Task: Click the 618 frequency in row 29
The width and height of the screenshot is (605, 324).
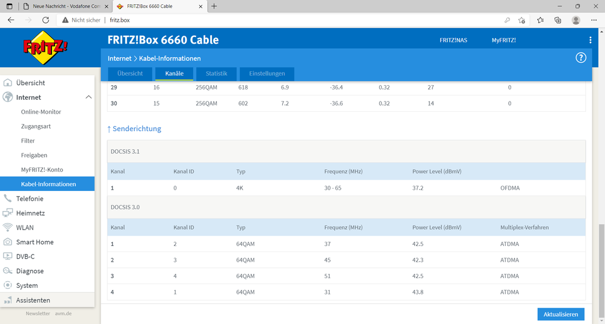Action: [243, 88]
